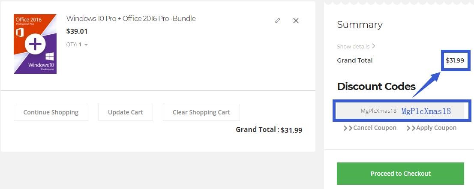
Task: Proceed to Checkout with the green button
Action: click(x=400, y=174)
